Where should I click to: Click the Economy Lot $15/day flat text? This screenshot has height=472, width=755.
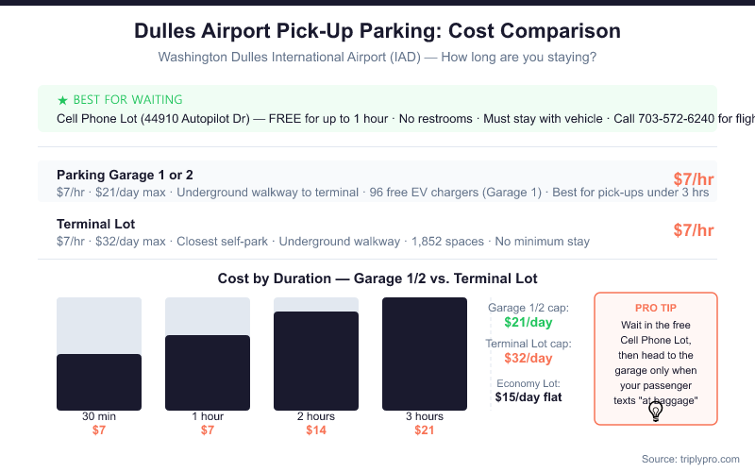pyautogui.click(x=528, y=397)
